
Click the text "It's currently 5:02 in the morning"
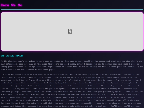click(57, 77)
